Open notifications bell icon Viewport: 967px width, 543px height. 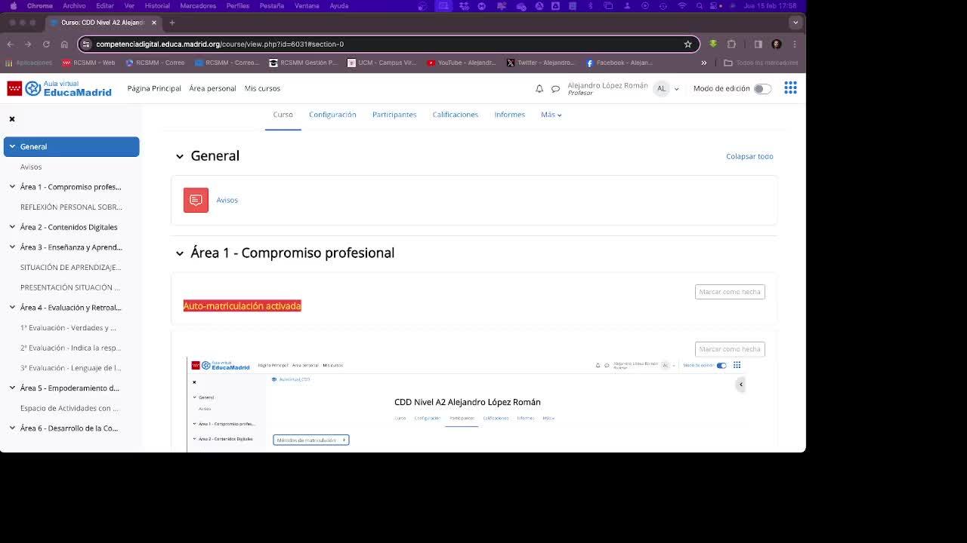point(539,88)
